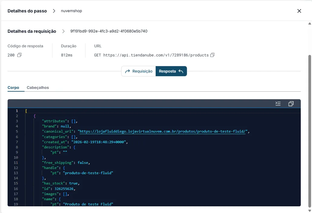The image size is (312, 213).
Task: Click the "images" key in the JSON
Action: click(x=50, y=194)
